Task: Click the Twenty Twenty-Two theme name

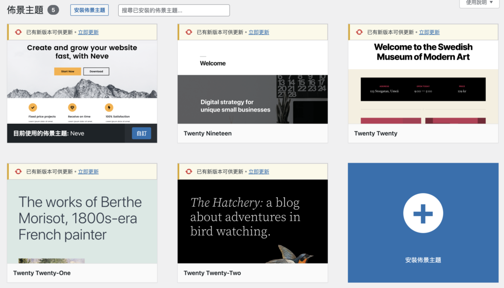Action: point(212,273)
